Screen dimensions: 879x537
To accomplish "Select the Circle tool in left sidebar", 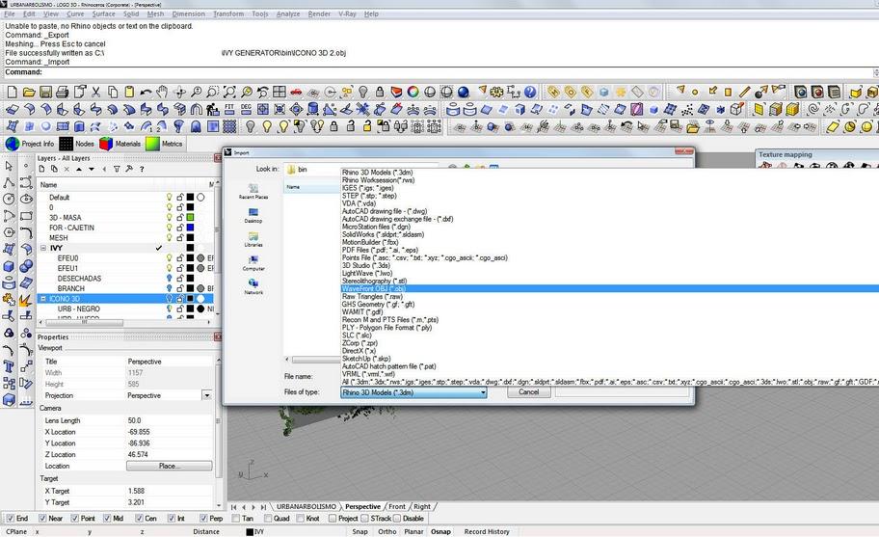I will point(9,199).
